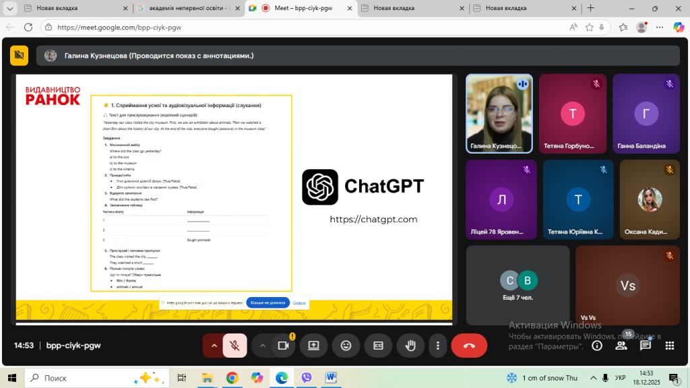Open the three-dot more options menu

tap(438, 346)
